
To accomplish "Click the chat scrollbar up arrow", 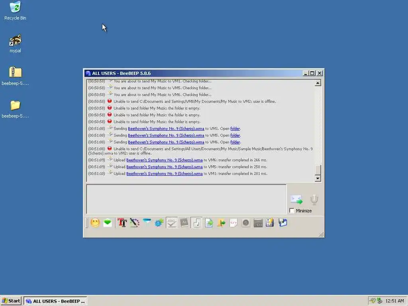I will tap(318, 83).
